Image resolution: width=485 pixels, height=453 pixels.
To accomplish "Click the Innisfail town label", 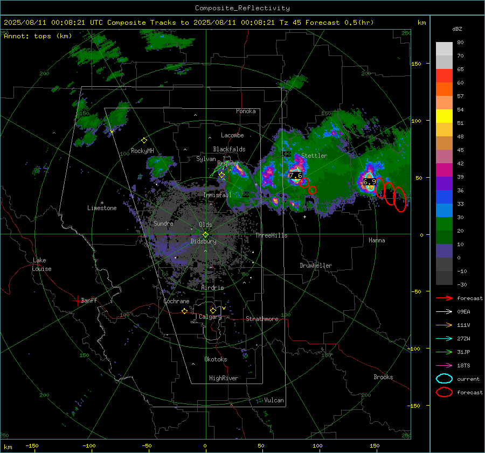I will [218, 195].
